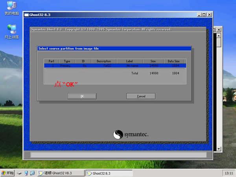This screenshot has height=177, width=236.
Task: Close the background window behind Ghost32
Action: click(x=219, y=29)
